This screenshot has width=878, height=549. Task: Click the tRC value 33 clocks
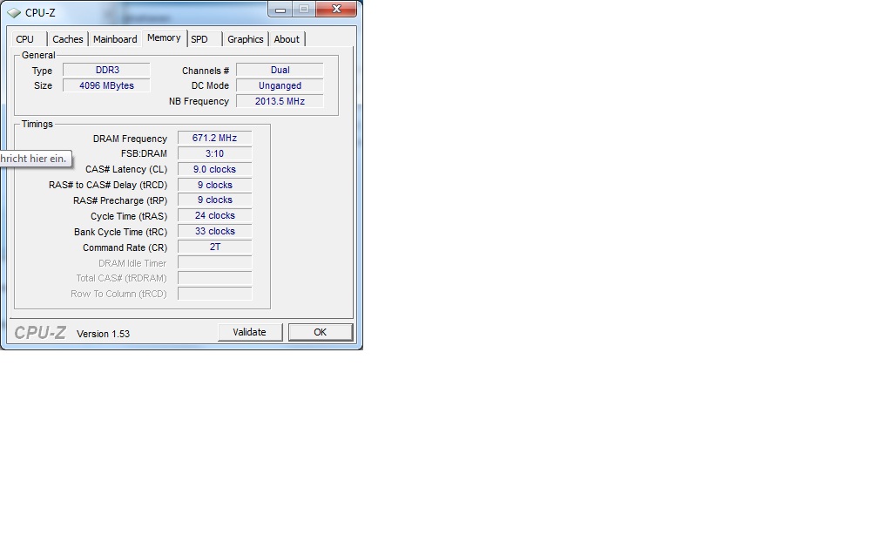click(214, 232)
